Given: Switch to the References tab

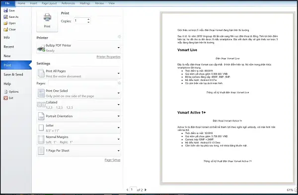Looking at the screenshot, I should [68, 3].
